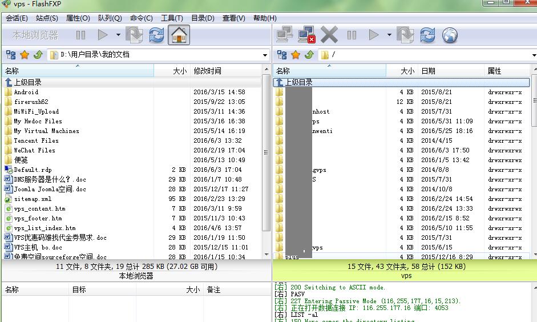
Task: Click the local pane pause button
Action: click(80, 35)
